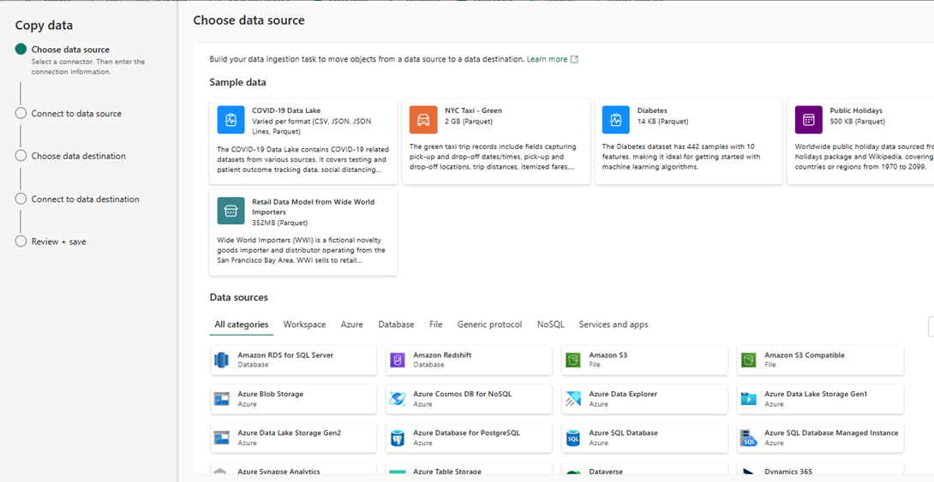Choose the Amazon S3 connector label
Screen dimensions: 934x482
coord(608,355)
